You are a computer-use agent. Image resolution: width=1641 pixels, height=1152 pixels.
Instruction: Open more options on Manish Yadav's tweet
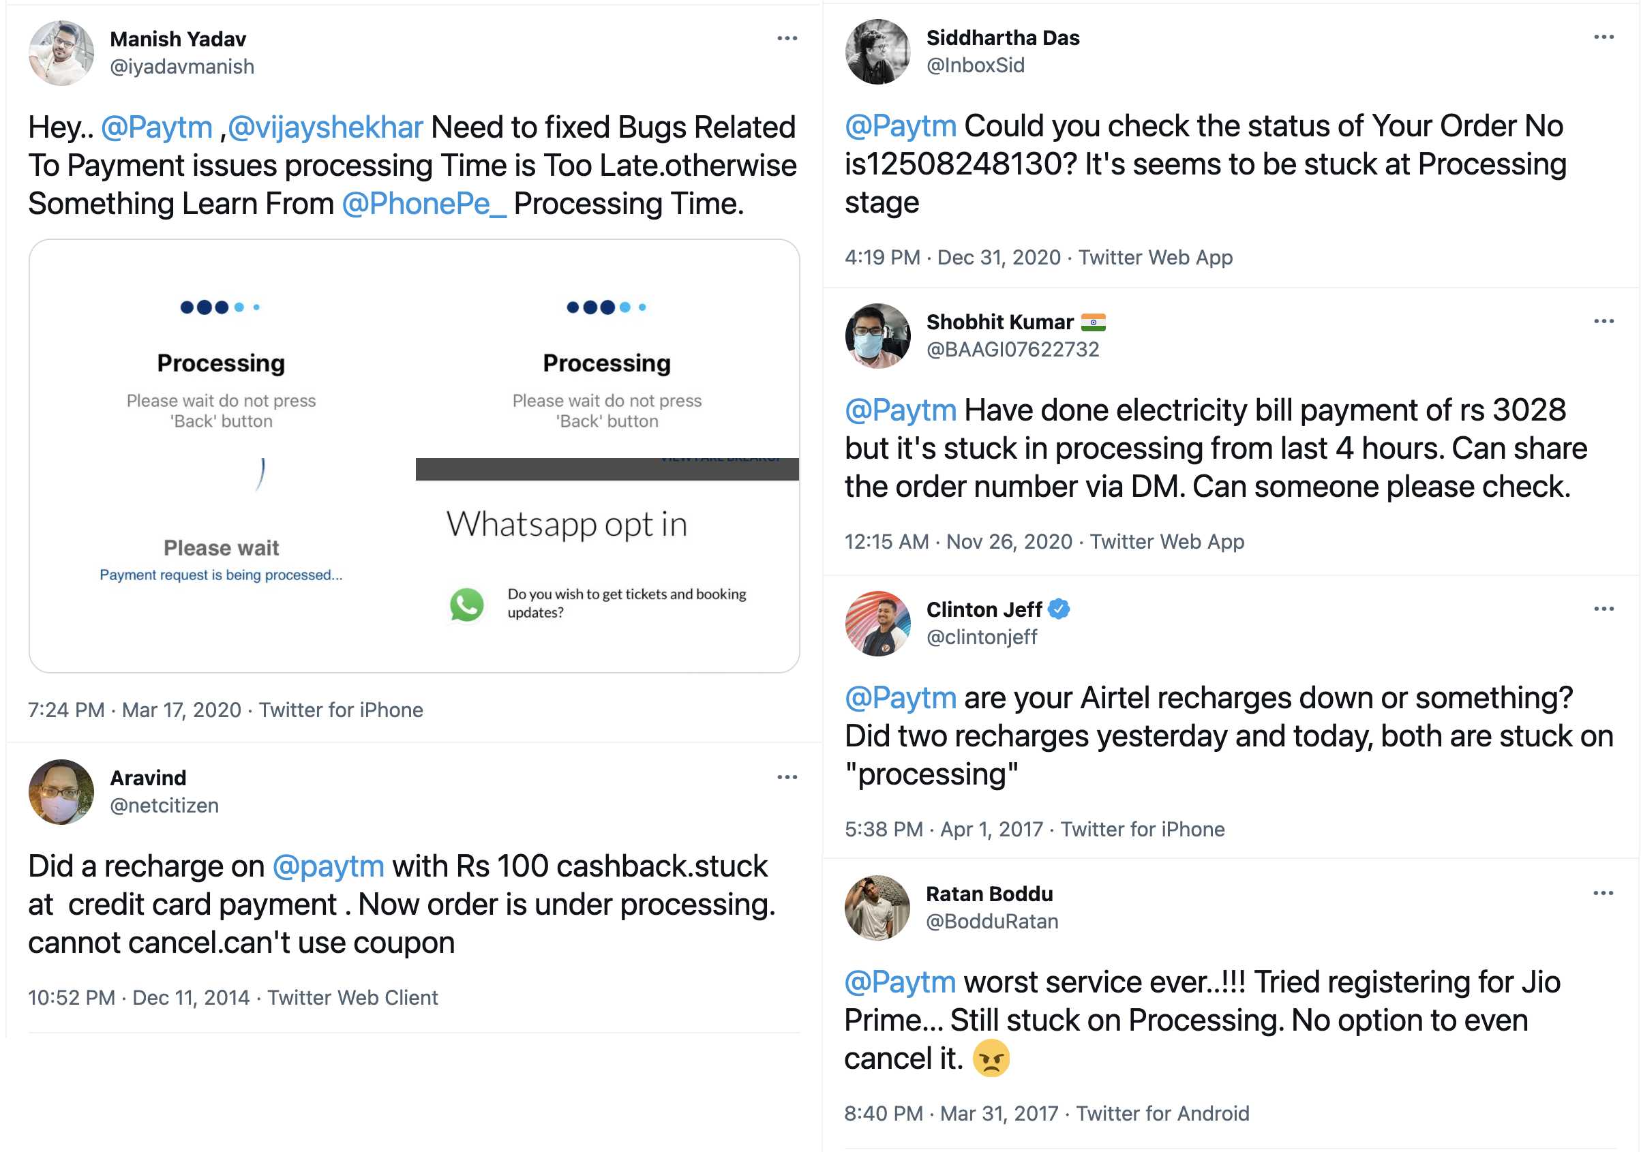(787, 39)
